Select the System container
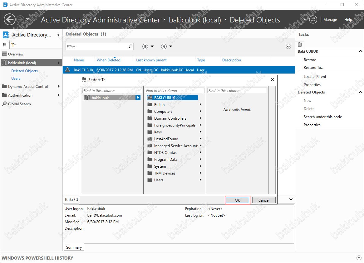 click(160, 166)
